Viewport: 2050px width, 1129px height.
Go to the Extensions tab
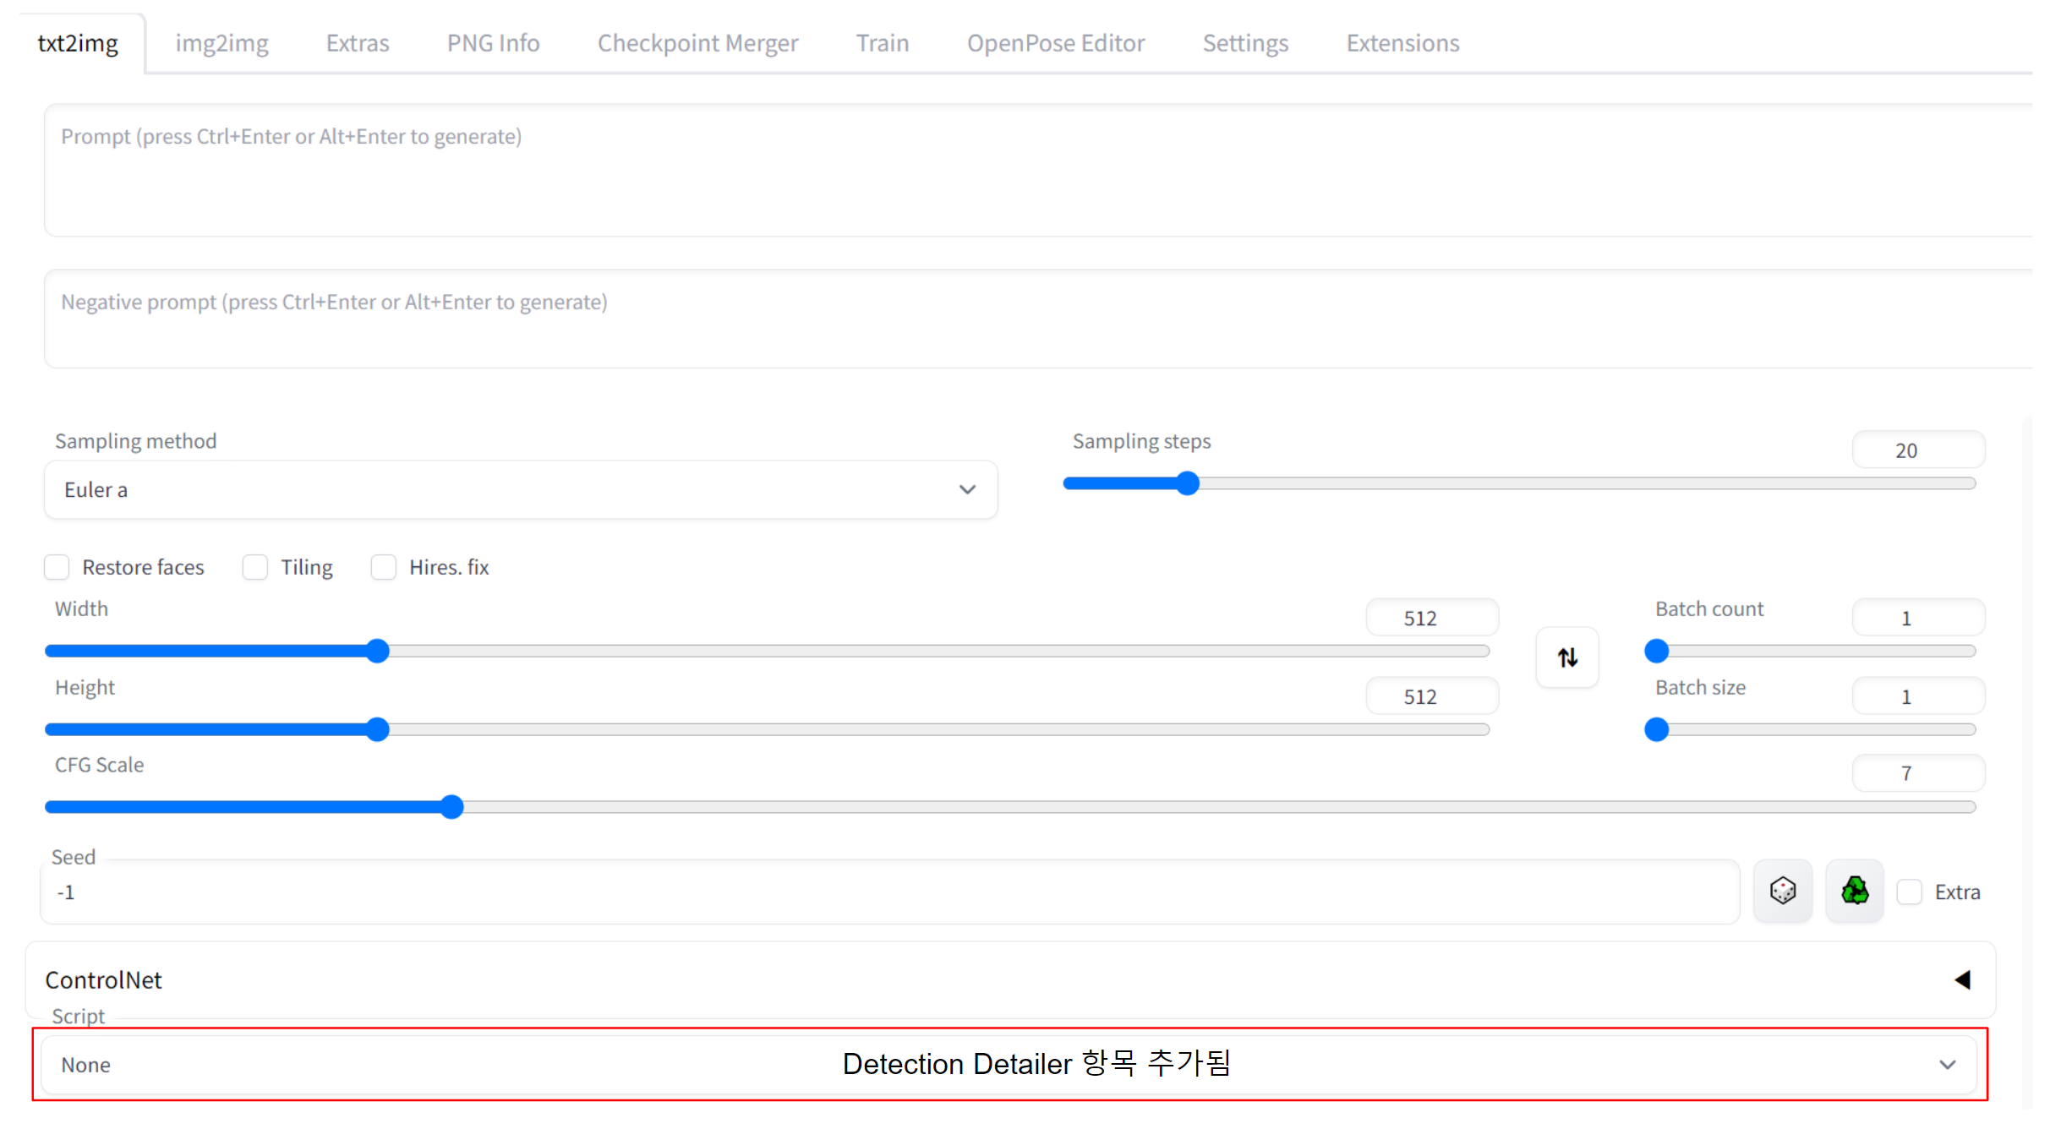tap(1402, 43)
